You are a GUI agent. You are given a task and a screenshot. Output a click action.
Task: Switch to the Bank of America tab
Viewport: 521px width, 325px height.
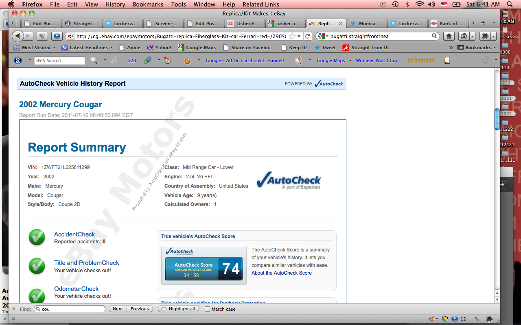pos(448,24)
